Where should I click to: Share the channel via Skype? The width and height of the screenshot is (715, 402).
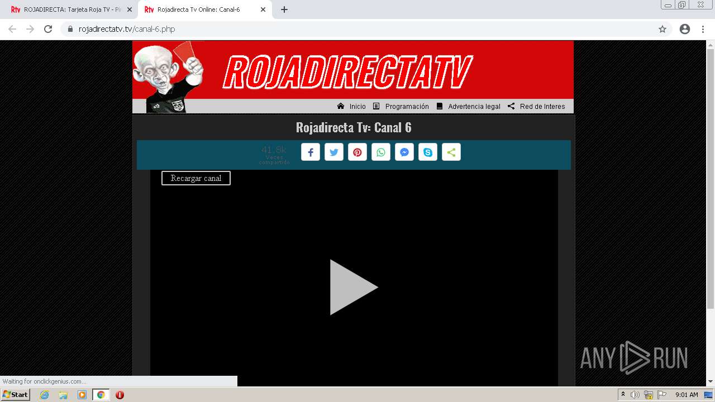[x=428, y=152]
